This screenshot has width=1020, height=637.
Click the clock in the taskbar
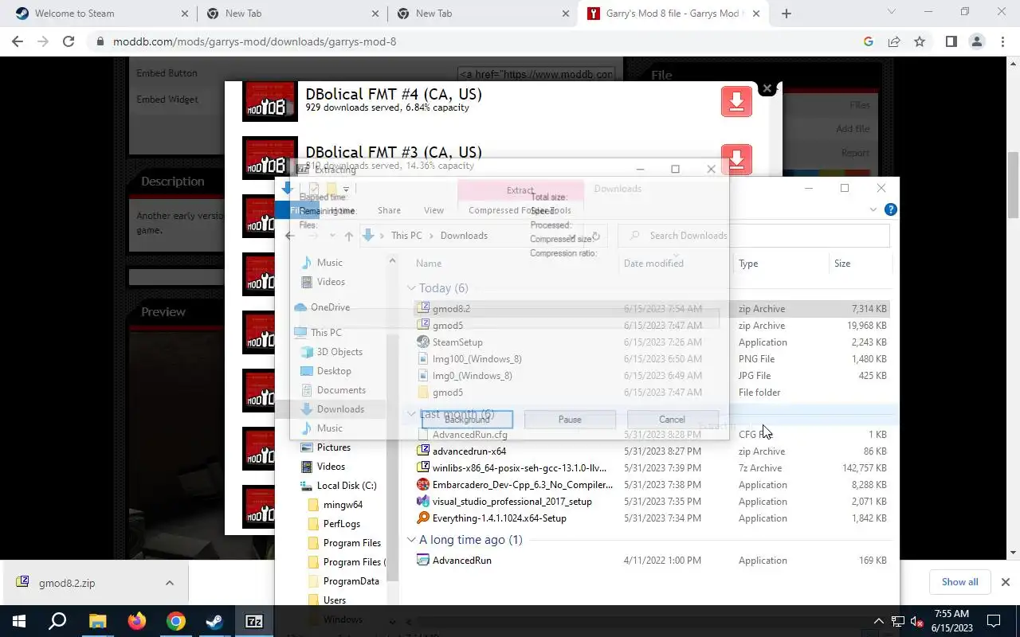pos(951,621)
